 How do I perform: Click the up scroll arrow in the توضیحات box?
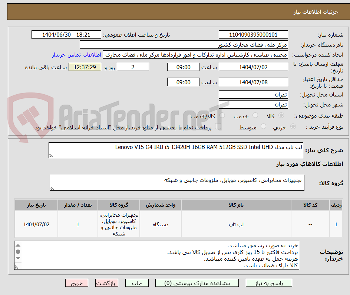pos(18,245)
